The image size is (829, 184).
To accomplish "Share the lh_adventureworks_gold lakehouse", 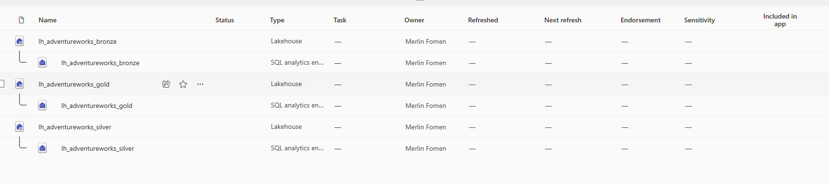I will point(166,84).
